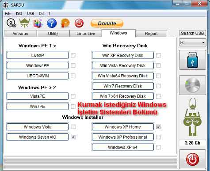210x171 pixels.
Task: Click the ISO disc toolbar icon
Action: coord(11,23)
